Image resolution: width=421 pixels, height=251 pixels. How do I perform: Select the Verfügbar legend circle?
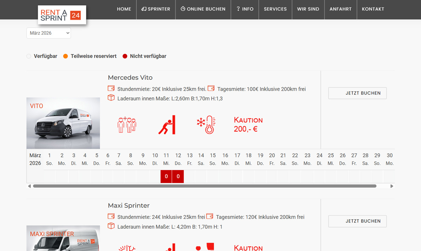29,56
